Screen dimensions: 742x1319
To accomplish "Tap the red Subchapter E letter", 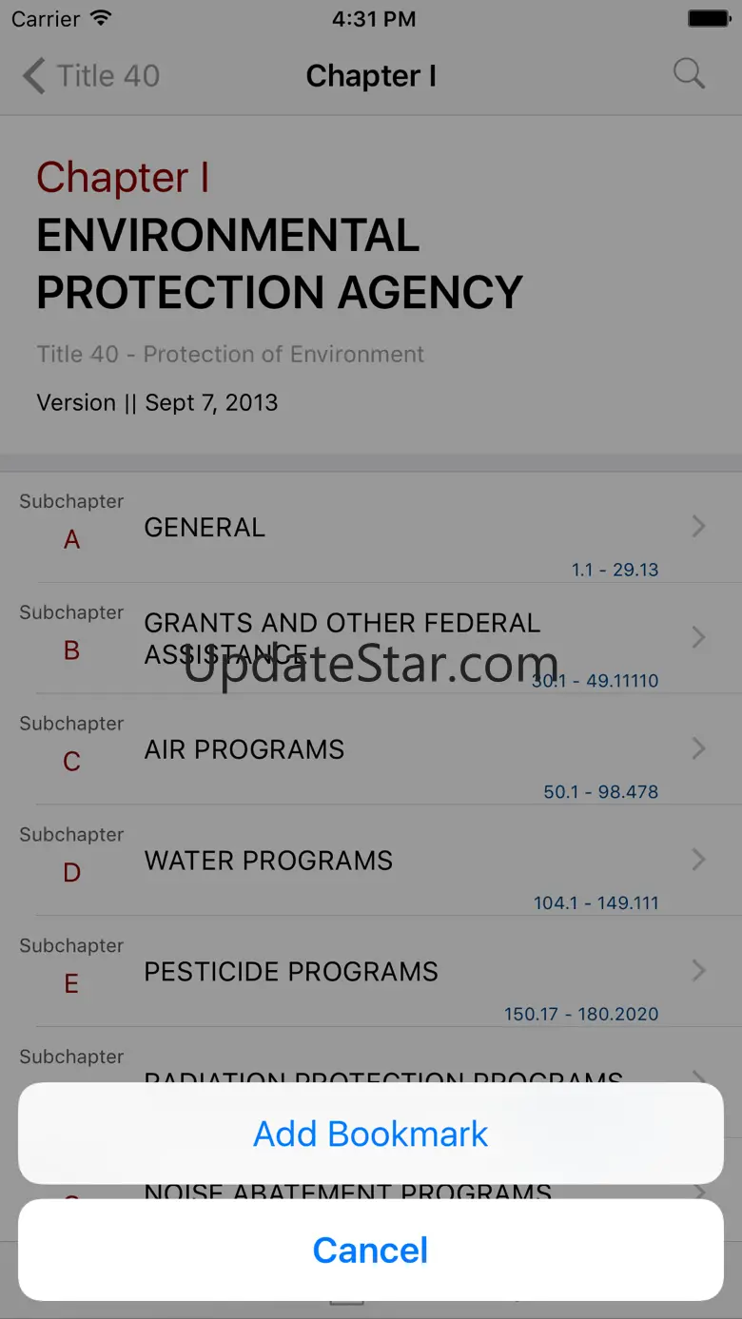I will (x=71, y=984).
